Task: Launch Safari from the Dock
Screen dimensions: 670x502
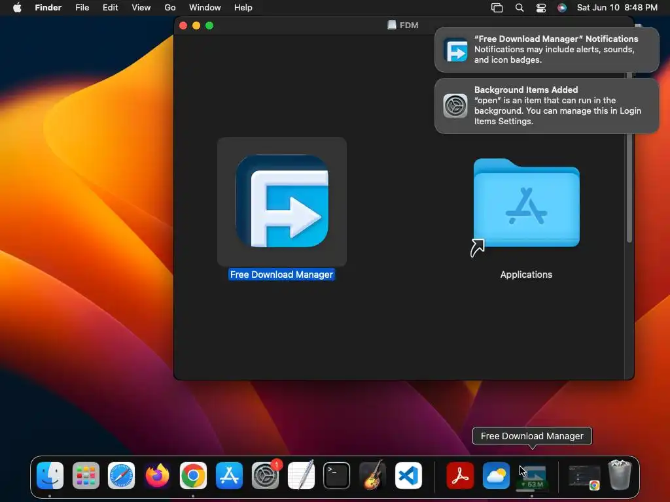Action: point(121,476)
